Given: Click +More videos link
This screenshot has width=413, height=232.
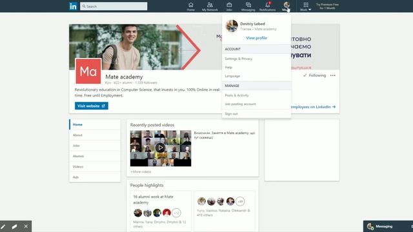Looking at the screenshot, I should click(141, 172).
